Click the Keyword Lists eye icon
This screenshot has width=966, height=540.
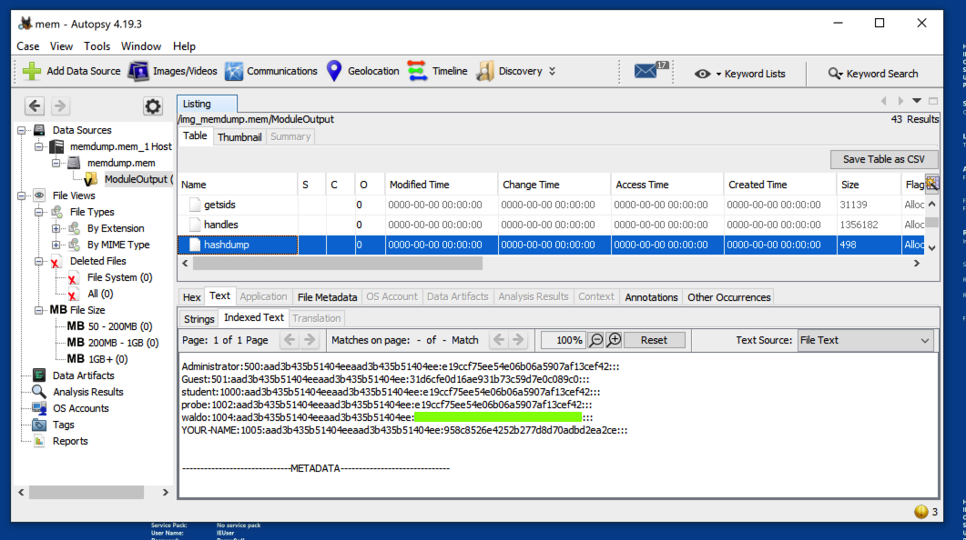tap(702, 74)
